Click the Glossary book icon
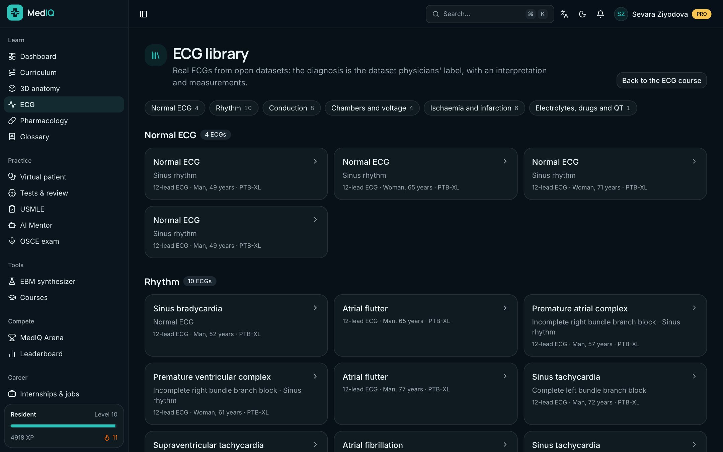Viewport: 723px width, 452px height. (x=12, y=137)
